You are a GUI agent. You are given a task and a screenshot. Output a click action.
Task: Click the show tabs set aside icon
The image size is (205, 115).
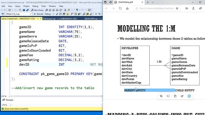tap(105, 2)
